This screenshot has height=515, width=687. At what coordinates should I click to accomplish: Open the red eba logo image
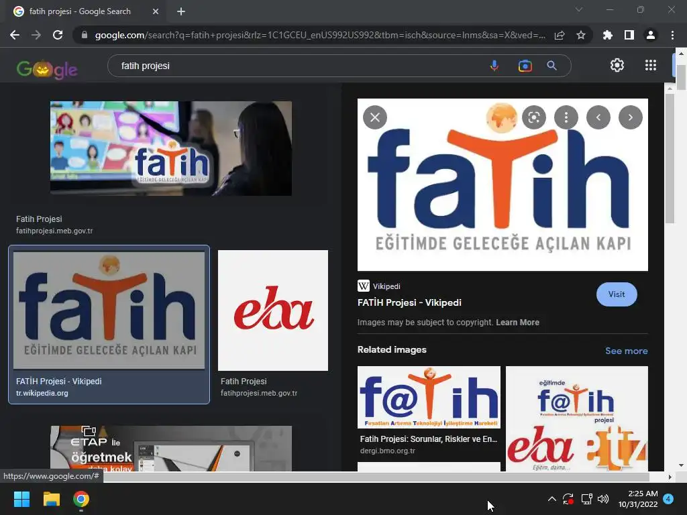pyautogui.click(x=273, y=310)
